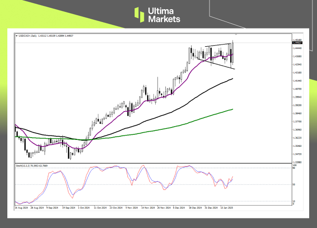This screenshot has width=317, height=228.
Task: Select the 1 Oct 2024 date marker
Action: point(85,208)
